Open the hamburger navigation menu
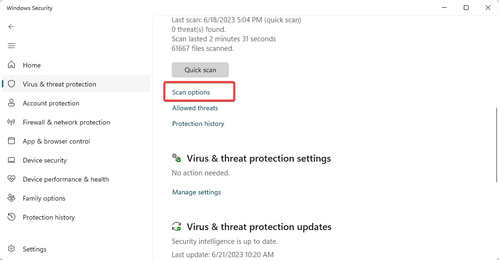Viewport: 499px width, 260px height. tap(11, 46)
